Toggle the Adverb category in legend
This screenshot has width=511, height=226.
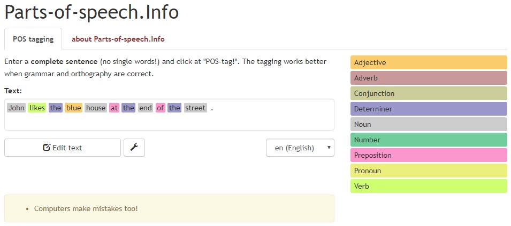[428, 78]
